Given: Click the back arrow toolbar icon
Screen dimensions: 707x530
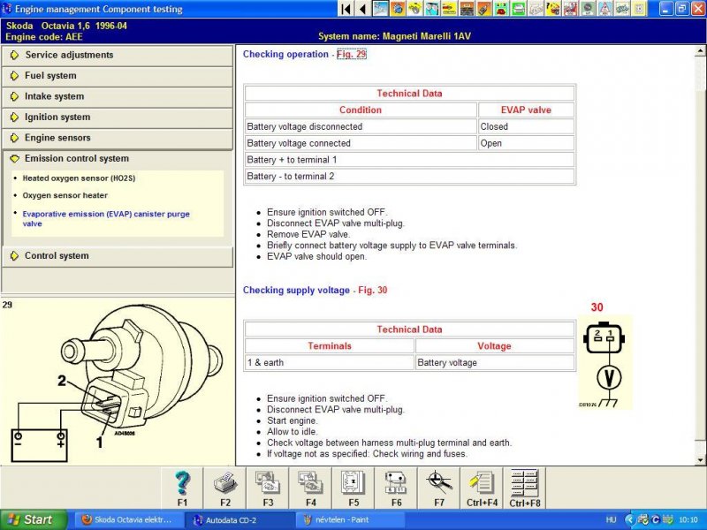Looking at the screenshot, I should click(x=362, y=9).
